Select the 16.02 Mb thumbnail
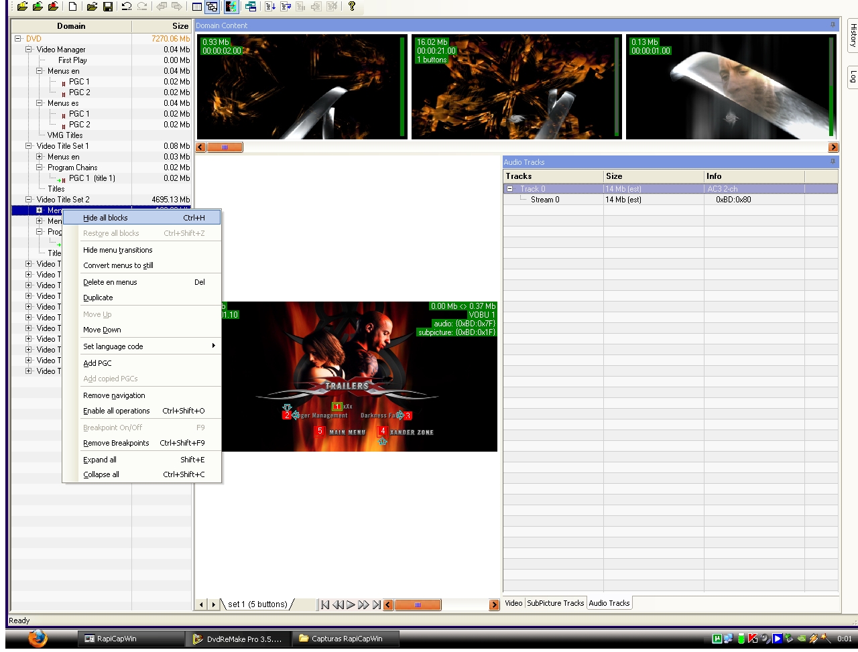The height and width of the screenshot is (652, 858). [x=516, y=87]
